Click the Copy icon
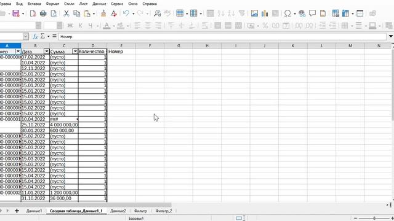The image size is (394, 221). (76, 14)
